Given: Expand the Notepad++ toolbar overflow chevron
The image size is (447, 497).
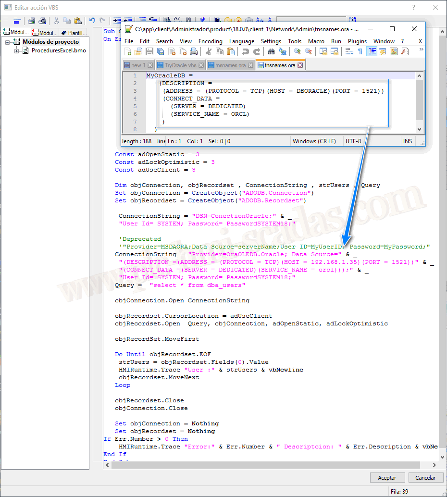Looking at the screenshot, I should [421, 50].
